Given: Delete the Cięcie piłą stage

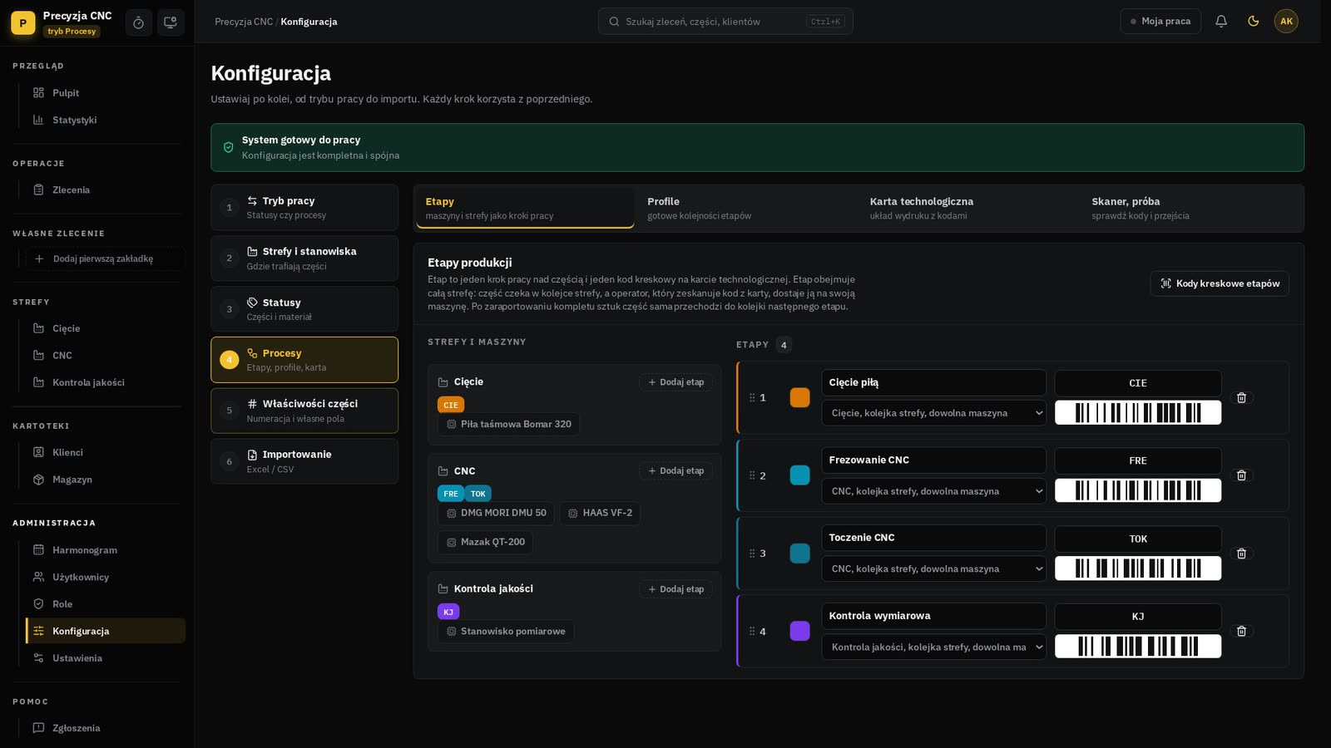Looking at the screenshot, I should (1241, 397).
